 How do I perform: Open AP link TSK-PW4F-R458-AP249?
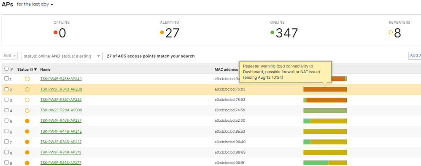pos(61,79)
